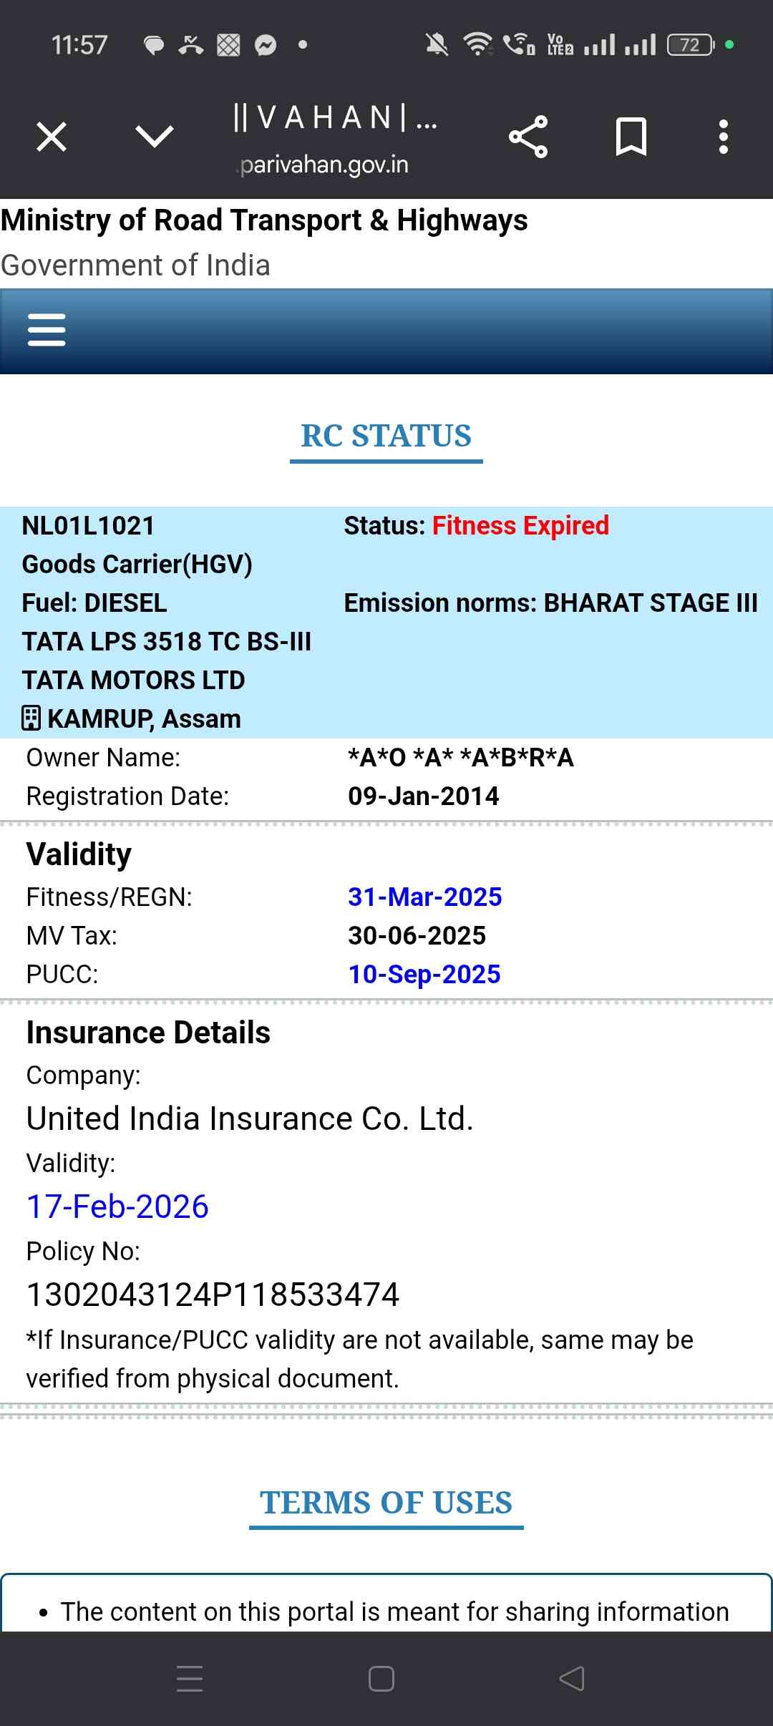Tap the parivahan.gov.in address text
The width and height of the screenshot is (773, 1726).
[x=324, y=165]
